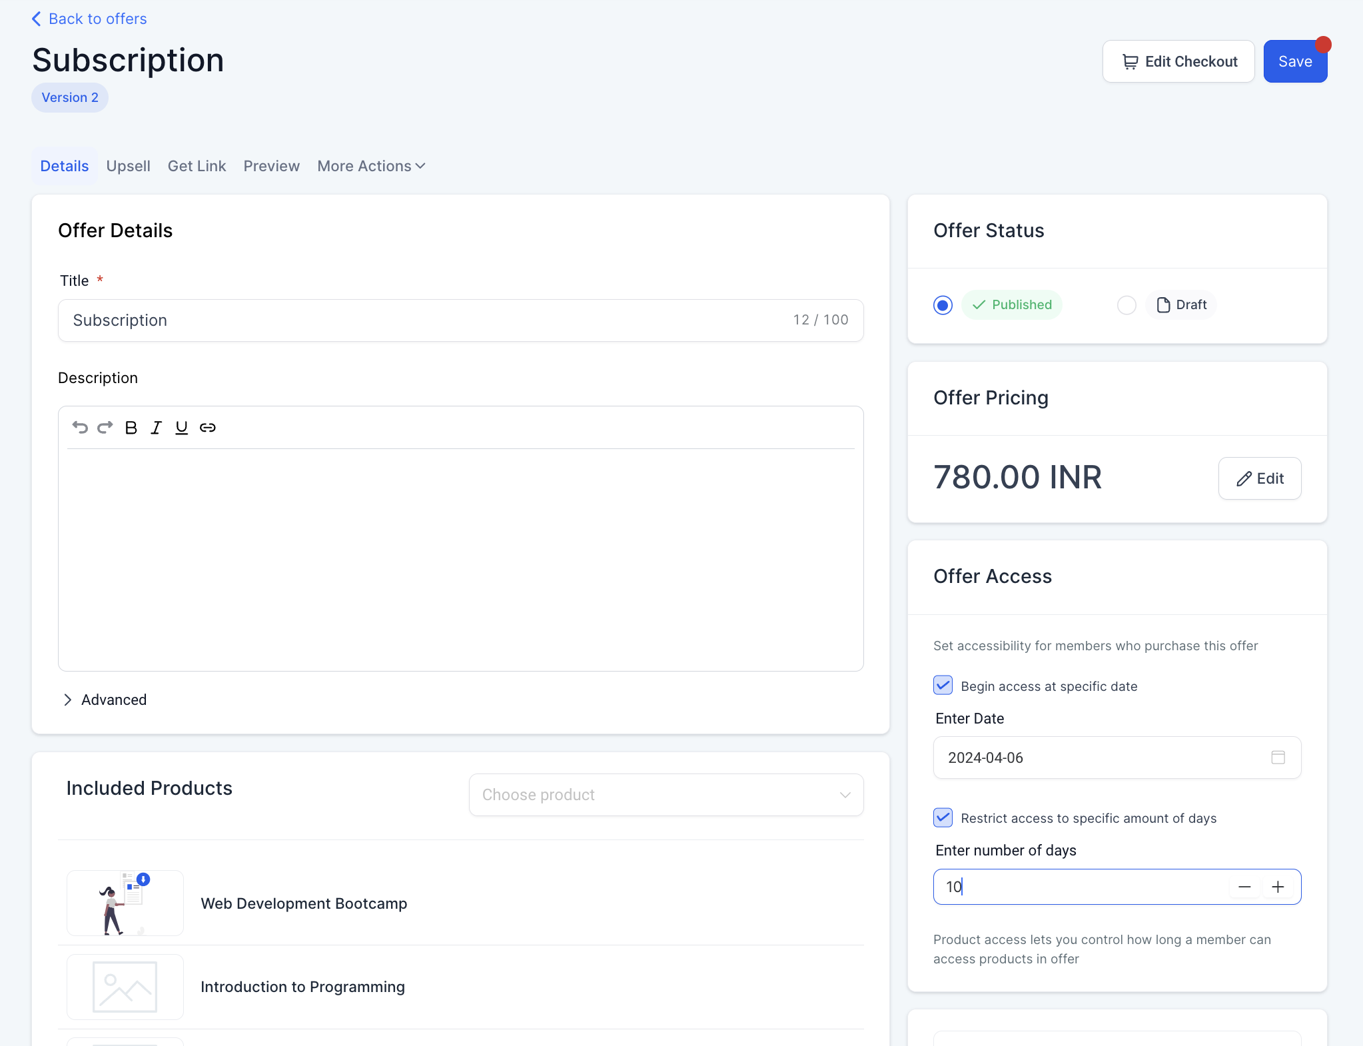Click the redo icon in description editor

[105, 428]
